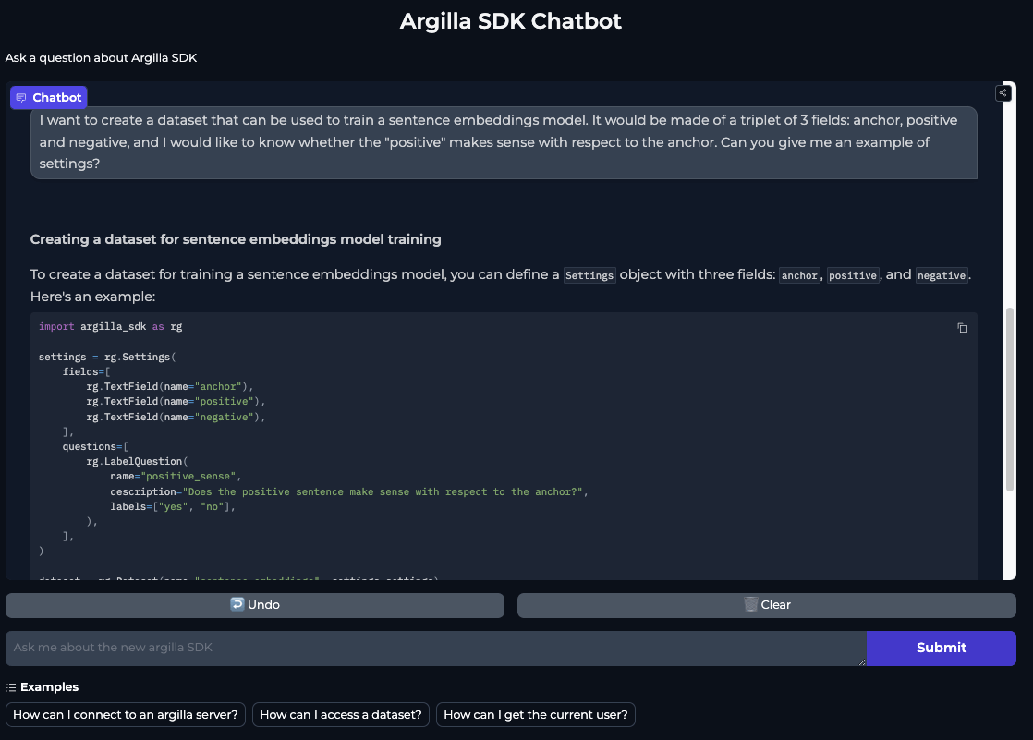Screen dimensions: 1033x740
Task: Click the 'Creating a dataset for sentence embeddings' heading
Action: tap(236, 239)
